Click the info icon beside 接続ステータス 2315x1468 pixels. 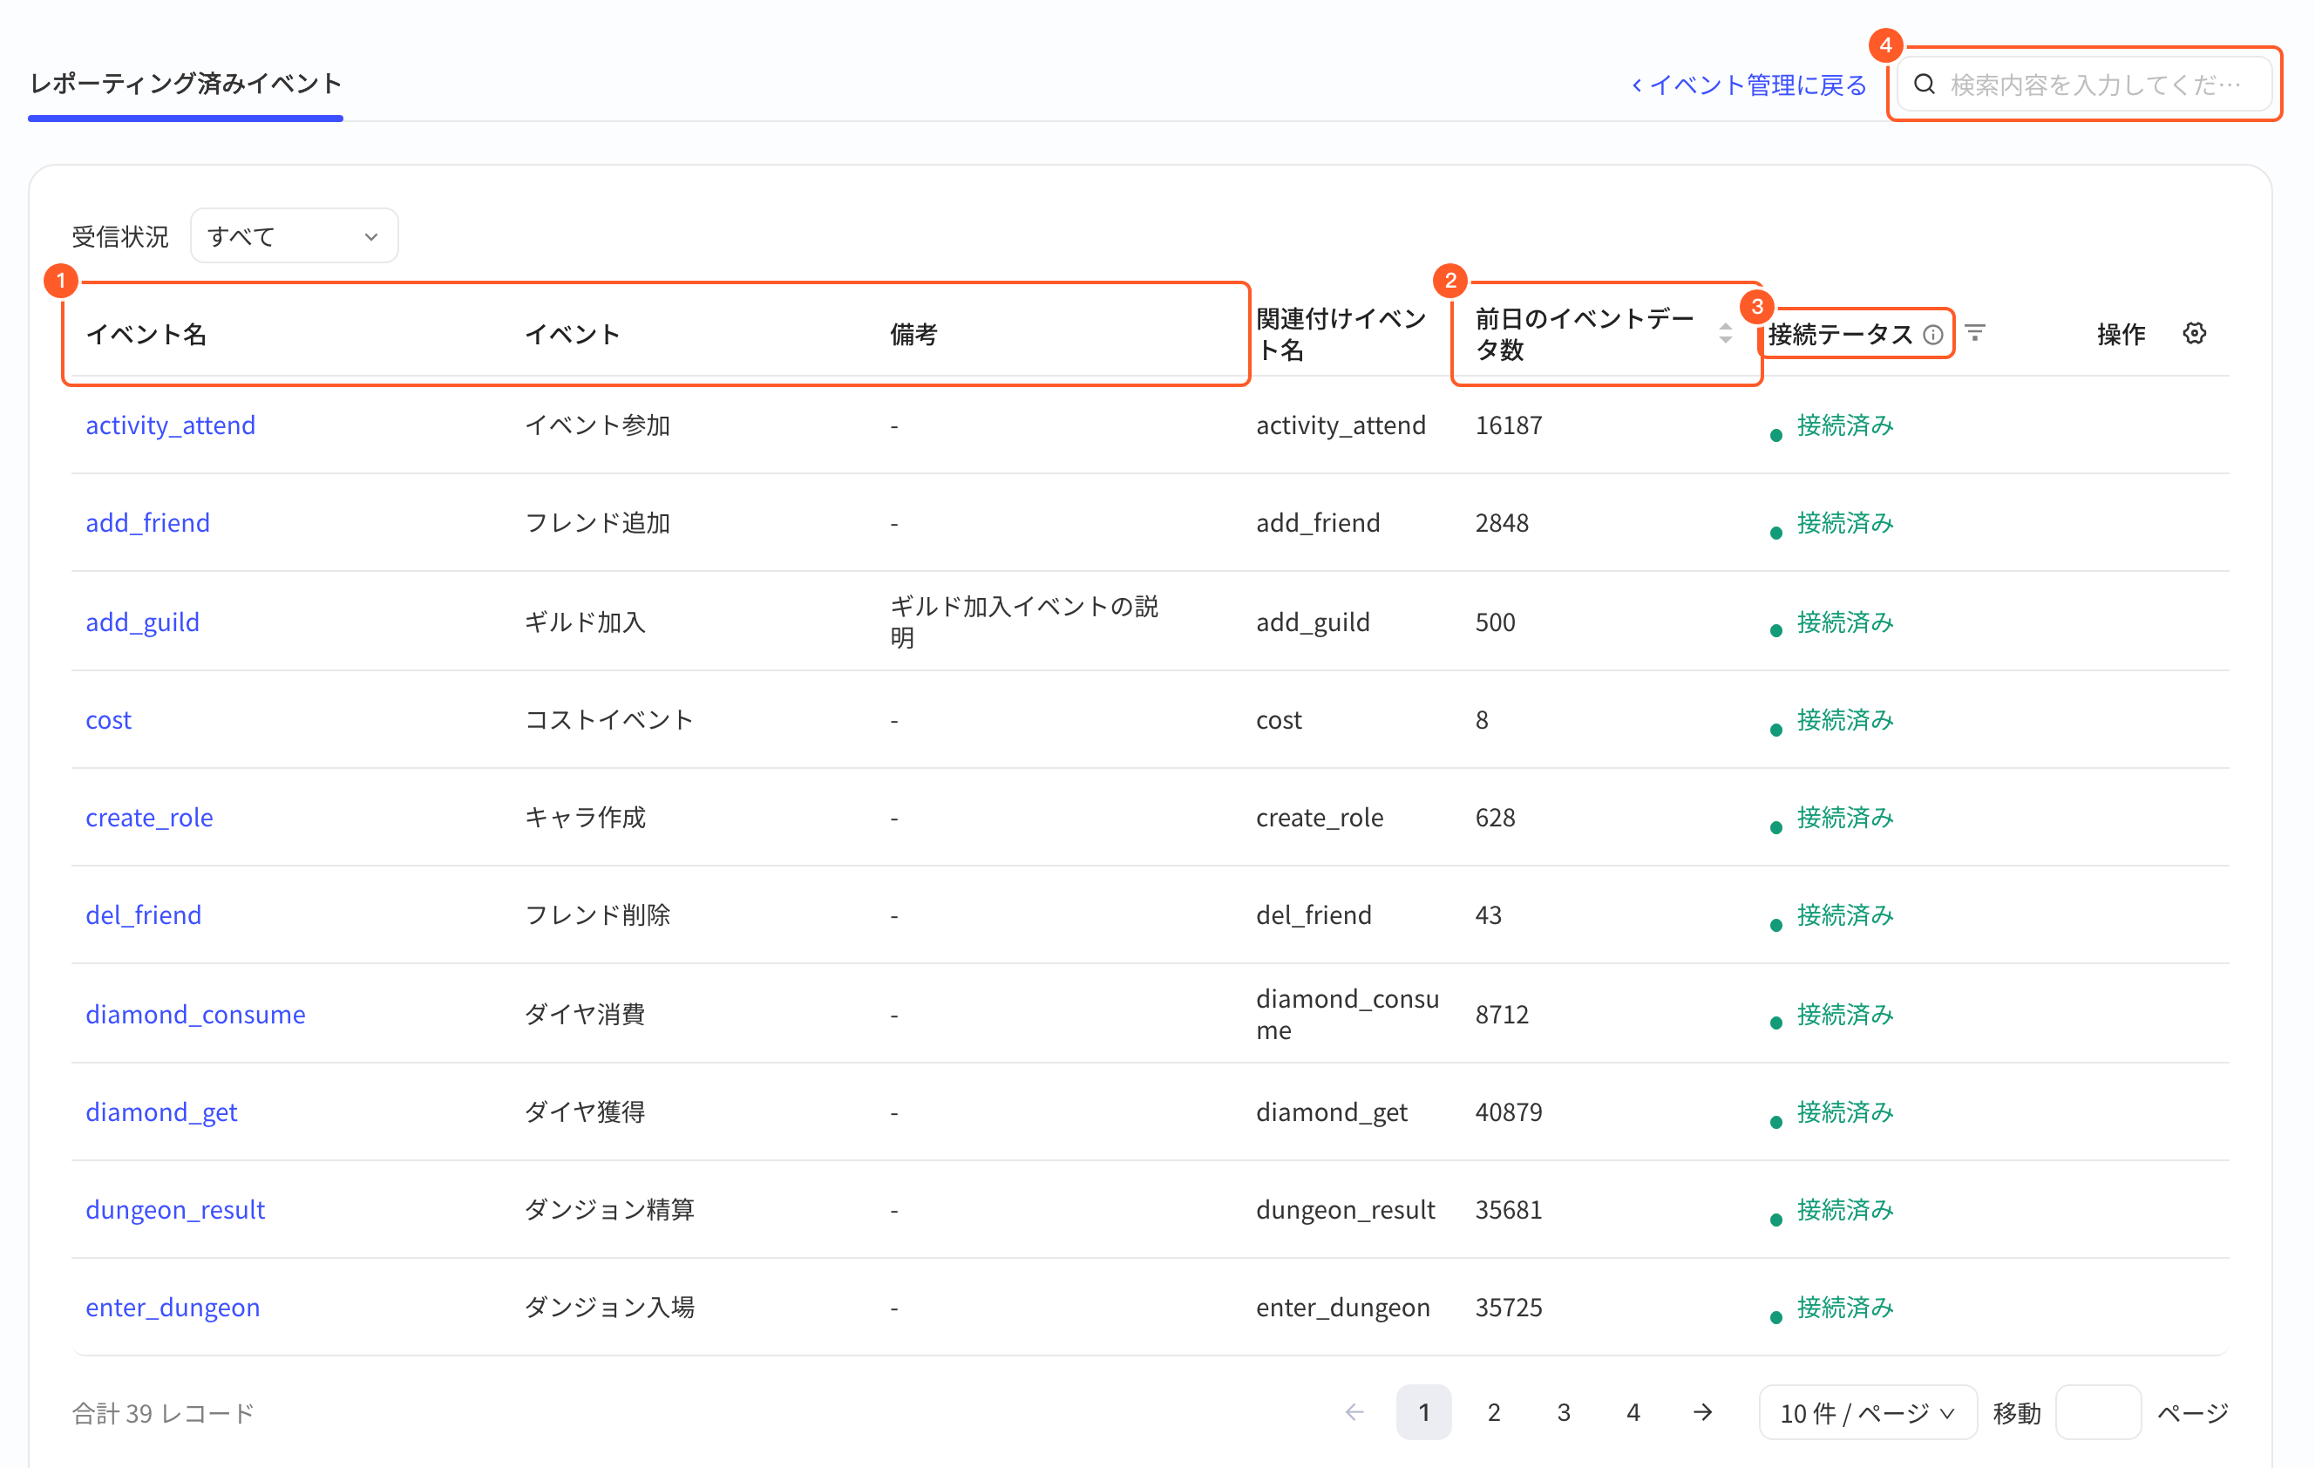pyautogui.click(x=1932, y=335)
